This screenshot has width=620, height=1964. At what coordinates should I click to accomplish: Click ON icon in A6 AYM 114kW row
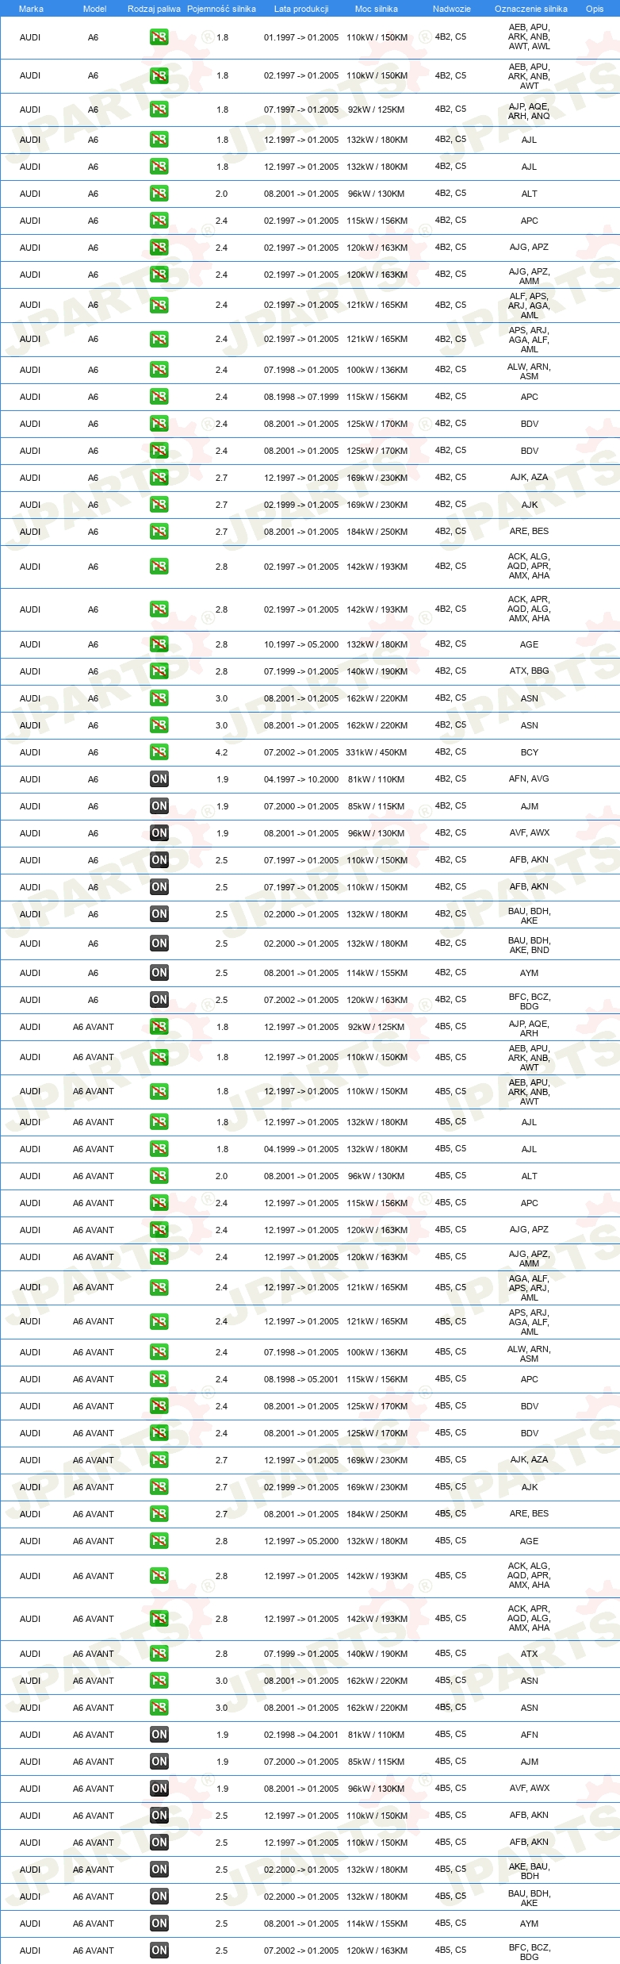click(159, 973)
